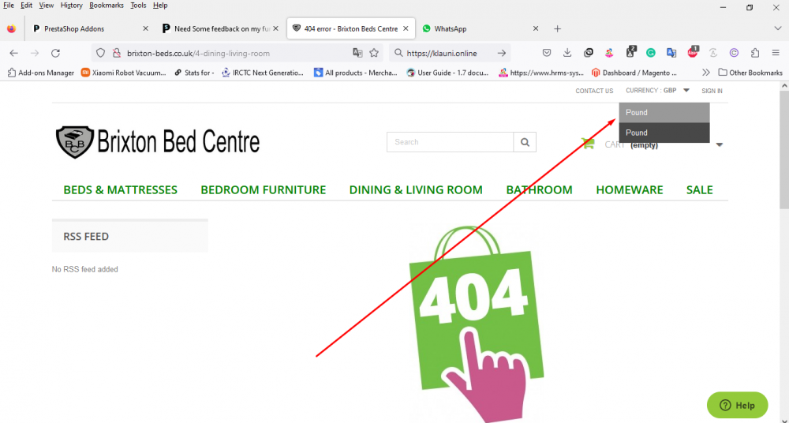Screen dimensions: 789x423
Task: Bookmark this page with the star
Action: (x=374, y=53)
